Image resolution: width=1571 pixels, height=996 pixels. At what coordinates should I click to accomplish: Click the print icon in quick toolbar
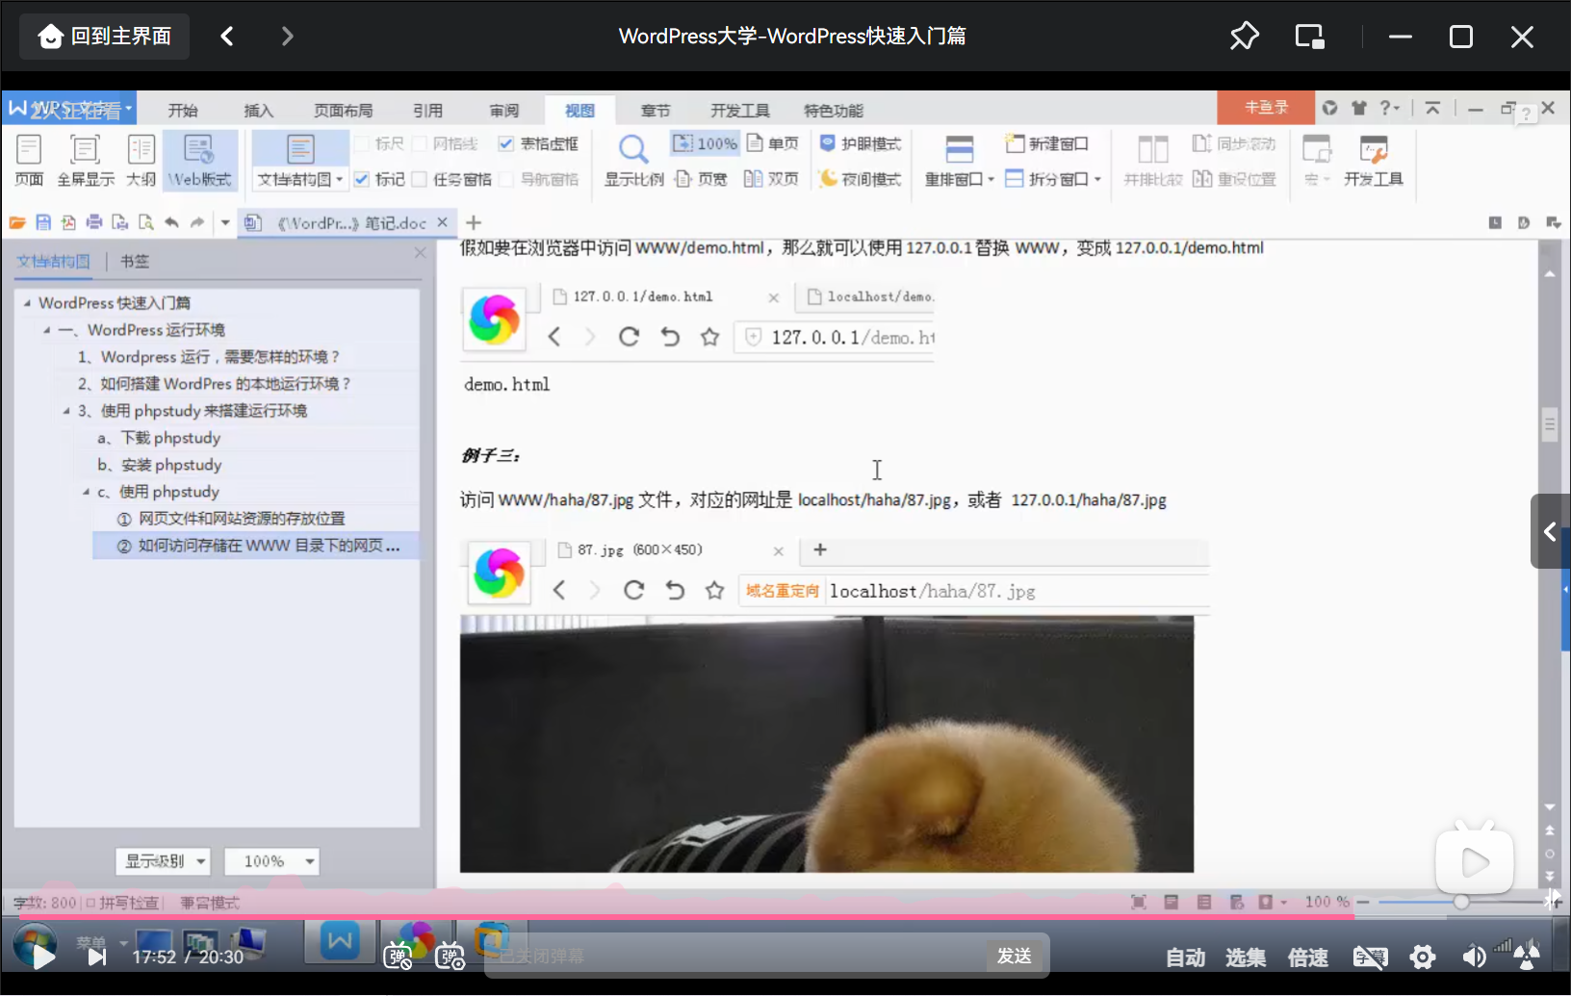(x=94, y=222)
